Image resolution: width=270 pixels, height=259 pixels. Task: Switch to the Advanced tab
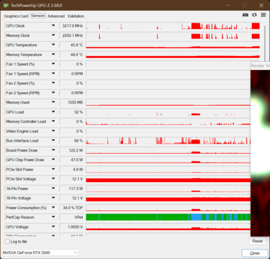[56, 16]
